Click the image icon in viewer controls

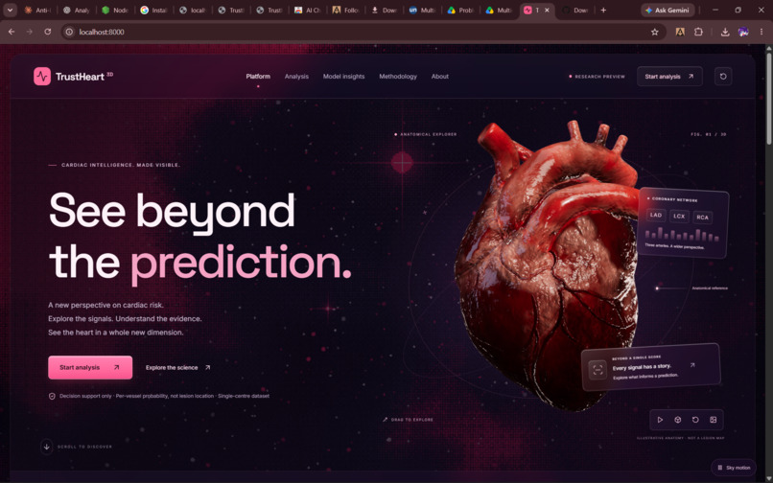[713, 420]
